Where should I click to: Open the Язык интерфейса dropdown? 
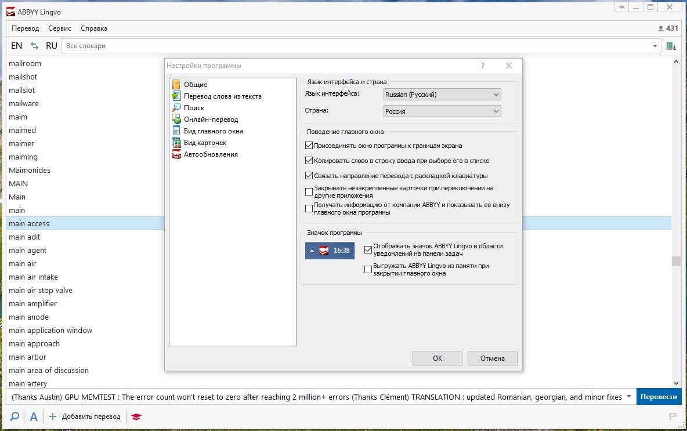pyautogui.click(x=442, y=94)
